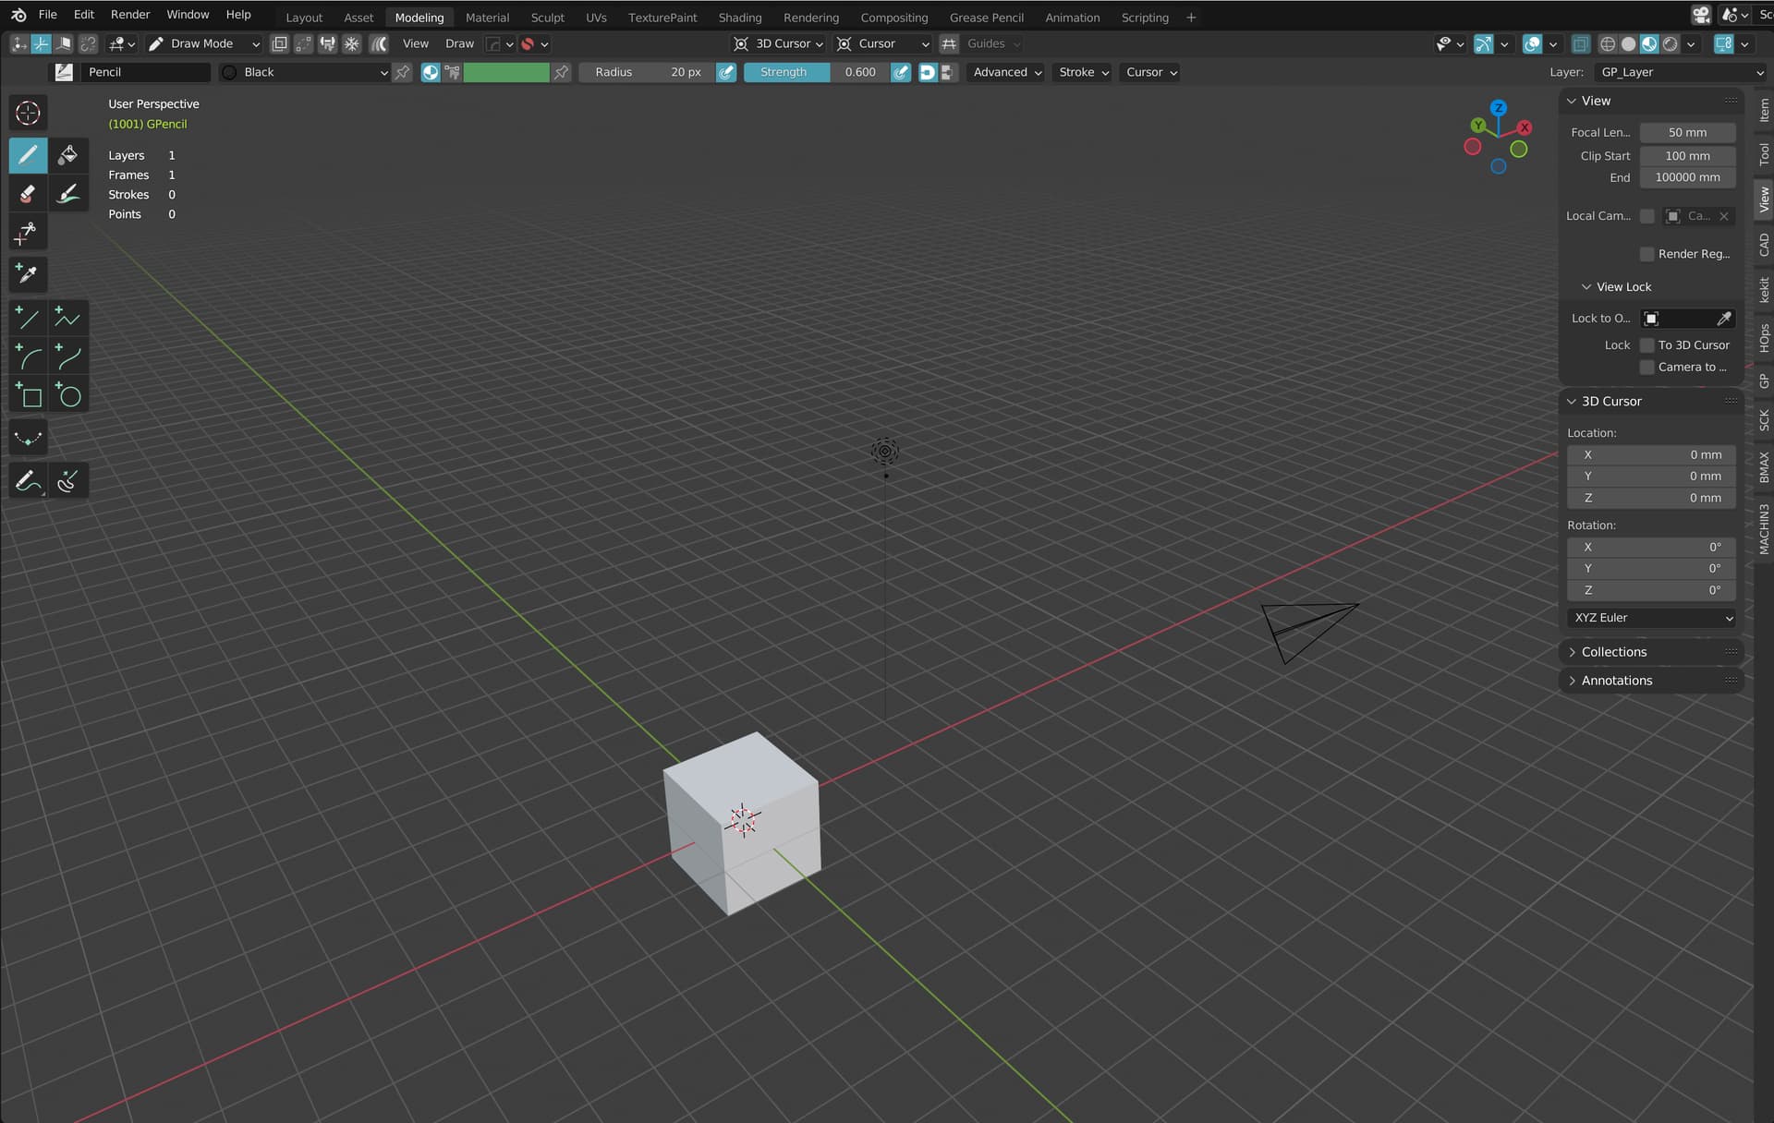Select the Arc draw tool

pos(28,357)
